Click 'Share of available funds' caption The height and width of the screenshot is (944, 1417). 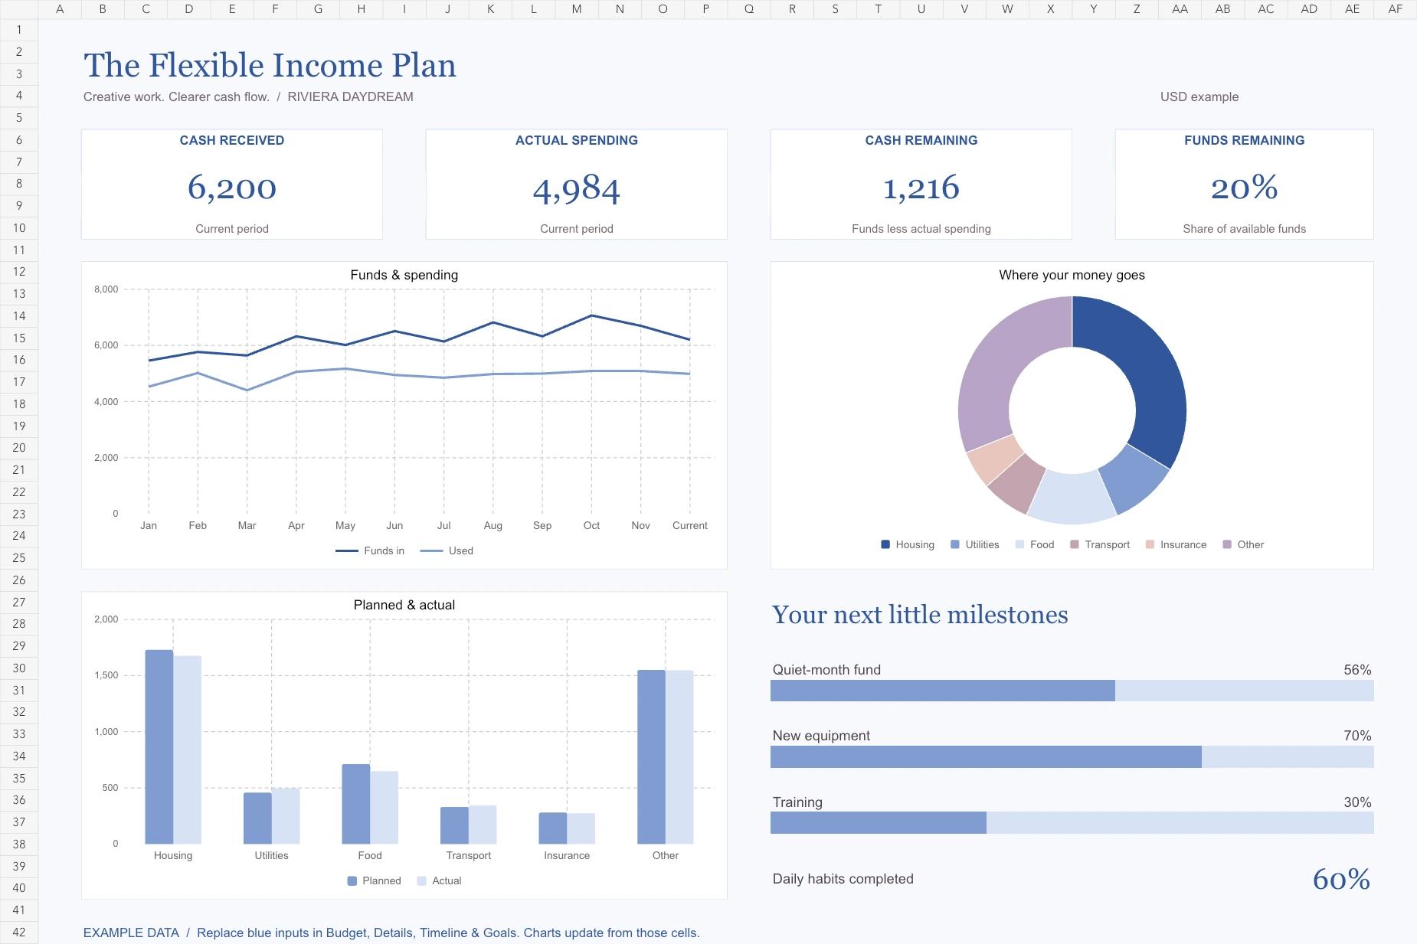click(1245, 229)
